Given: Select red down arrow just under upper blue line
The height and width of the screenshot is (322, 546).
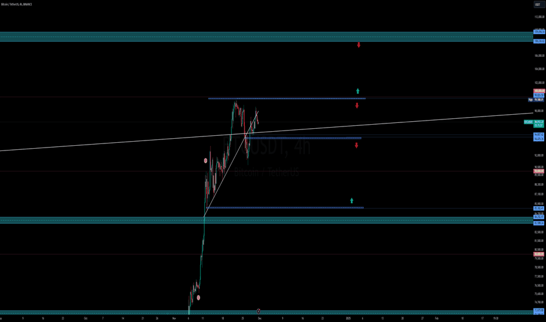Looking at the screenshot, I should [357, 105].
